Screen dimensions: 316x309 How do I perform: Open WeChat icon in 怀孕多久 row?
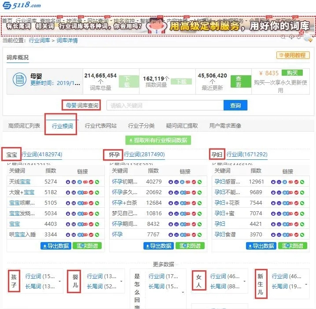tap(199, 192)
